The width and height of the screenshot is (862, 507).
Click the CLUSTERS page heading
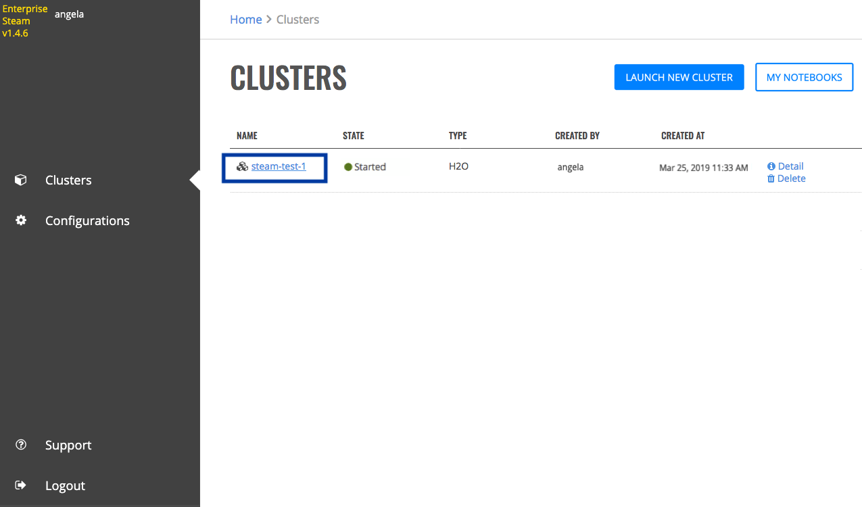(289, 78)
